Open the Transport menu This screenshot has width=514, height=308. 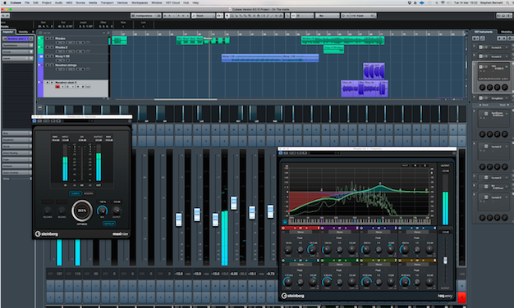click(x=107, y=2)
